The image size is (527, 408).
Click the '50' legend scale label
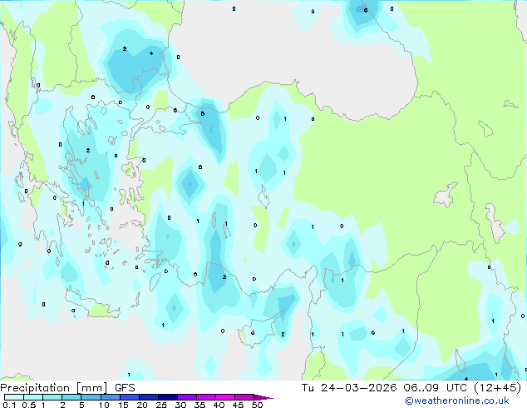coord(257,405)
